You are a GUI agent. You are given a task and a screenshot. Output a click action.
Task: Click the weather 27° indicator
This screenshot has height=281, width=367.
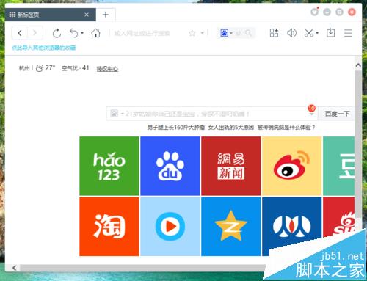click(46, 68)
